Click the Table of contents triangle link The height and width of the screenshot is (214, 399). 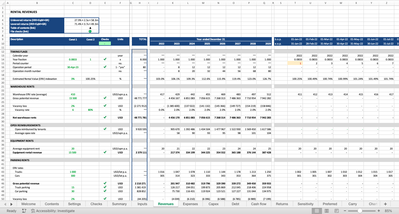click(90, 28)
